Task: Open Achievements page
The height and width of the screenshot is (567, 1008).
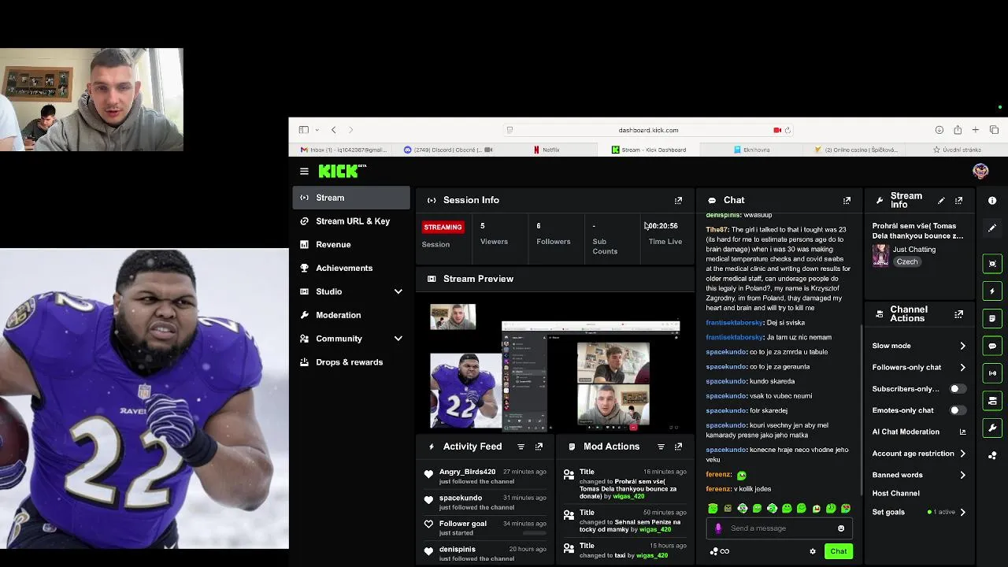Action: tap(351, 268)
